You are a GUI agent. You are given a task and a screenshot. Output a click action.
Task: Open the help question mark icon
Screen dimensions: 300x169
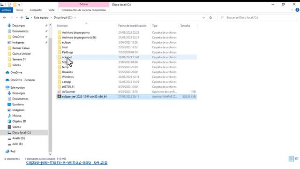click(x=297, y=10)
